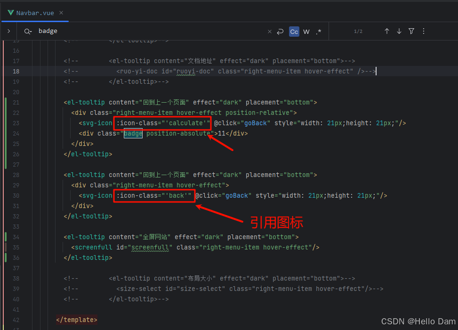Click el-tooltip tag on line 34
Viewport: 458px width, 330px height.
86,237
